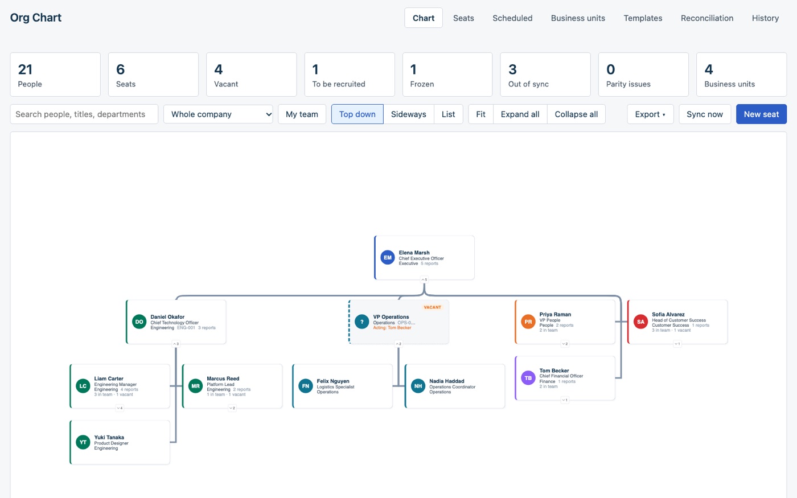797x498 pixels.
Task: Open the Scheduled tab
Action: (x=512, y=18)
